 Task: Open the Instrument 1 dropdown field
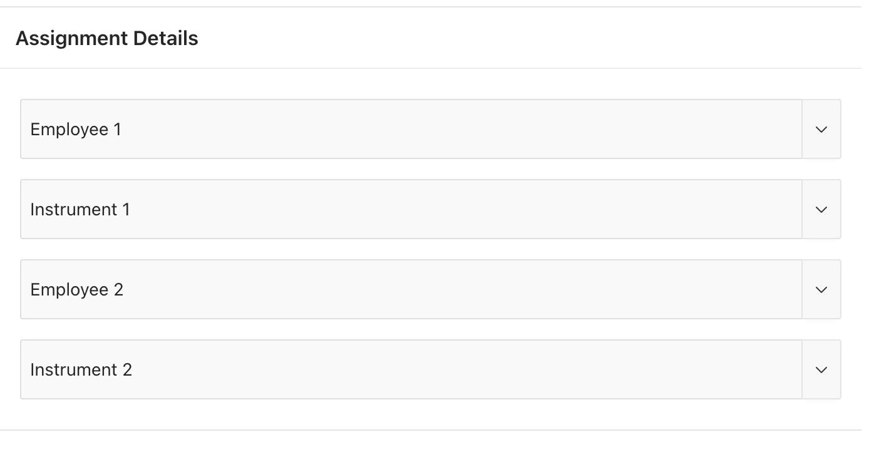click(411, 209)
